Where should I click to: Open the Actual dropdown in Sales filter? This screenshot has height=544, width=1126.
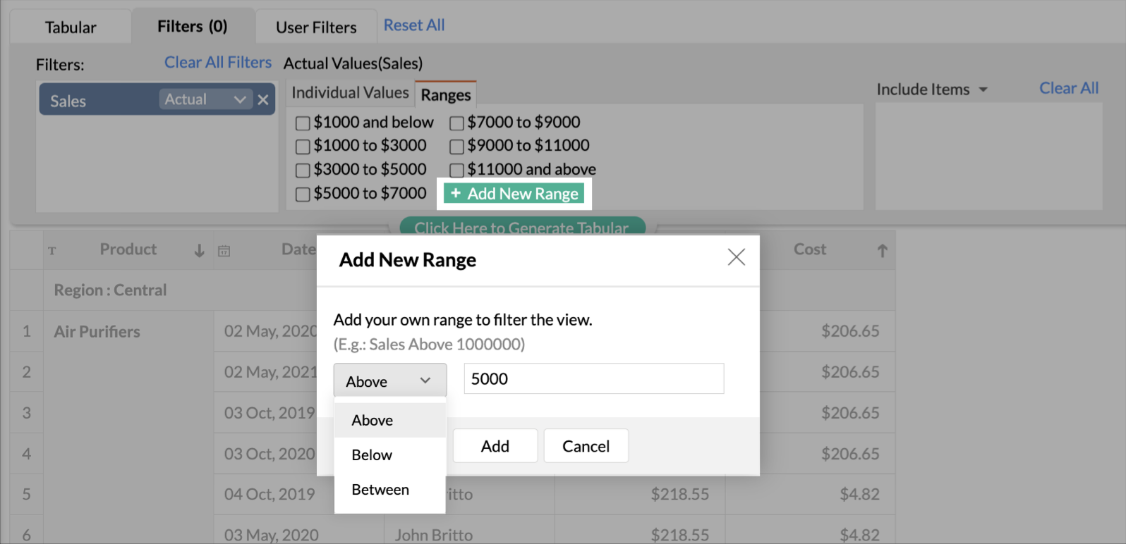click(205, 99)
